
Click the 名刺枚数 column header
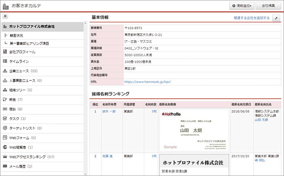click(151, 104)
